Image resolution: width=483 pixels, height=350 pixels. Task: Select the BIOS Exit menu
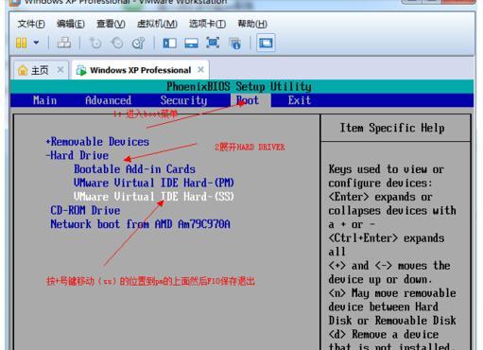click(300, 100)
